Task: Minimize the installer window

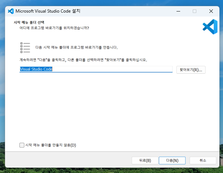Action: pyautogui.click(x=178, y=11)
